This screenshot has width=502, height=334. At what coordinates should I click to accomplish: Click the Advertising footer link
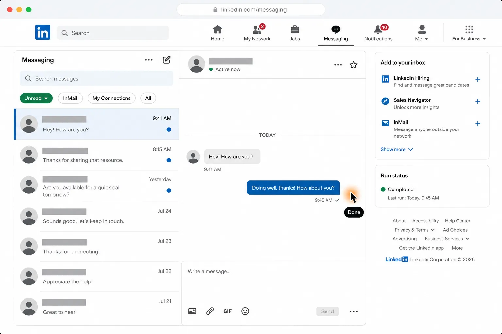[405, 239]
